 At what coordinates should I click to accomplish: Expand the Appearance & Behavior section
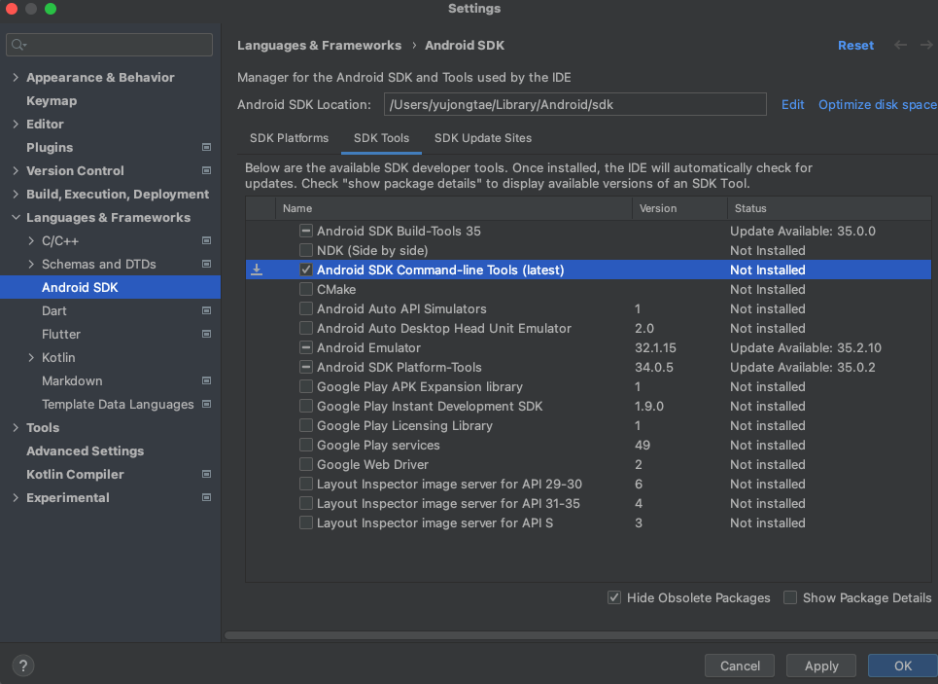16,78
